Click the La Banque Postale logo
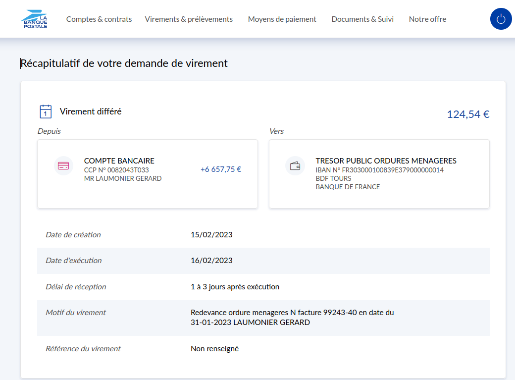This screenshot has width=515, height=380. click(x=34, y=19)
